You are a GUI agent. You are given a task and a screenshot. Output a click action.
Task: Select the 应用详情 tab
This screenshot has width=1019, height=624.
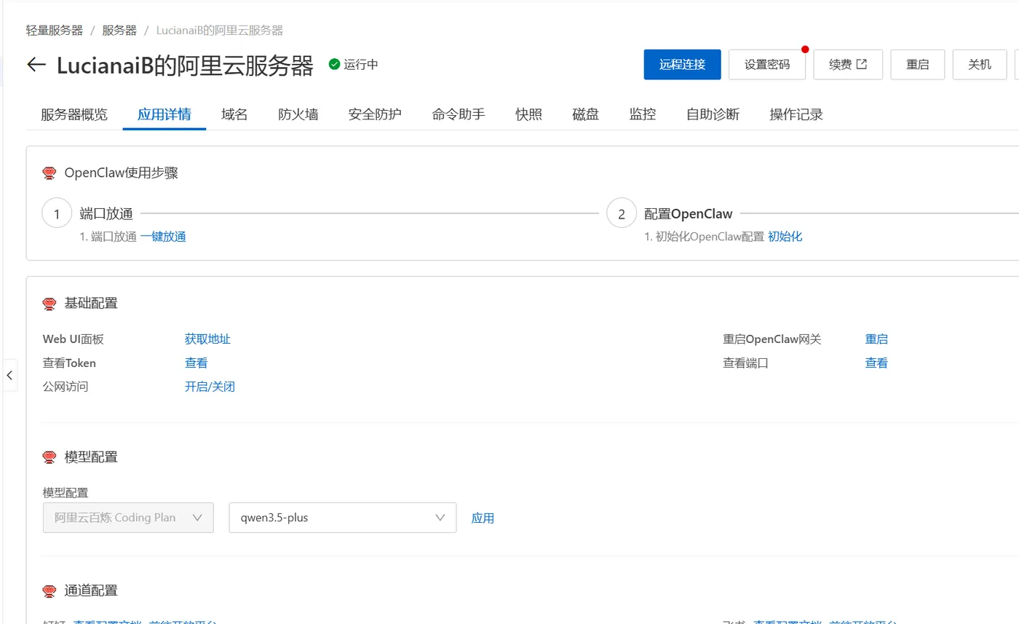coord(164,114)
